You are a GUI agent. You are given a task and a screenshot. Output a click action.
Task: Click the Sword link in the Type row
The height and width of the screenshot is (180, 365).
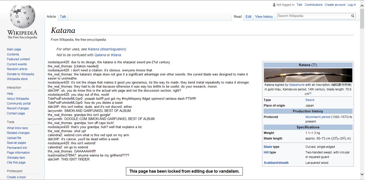(310, 100)
